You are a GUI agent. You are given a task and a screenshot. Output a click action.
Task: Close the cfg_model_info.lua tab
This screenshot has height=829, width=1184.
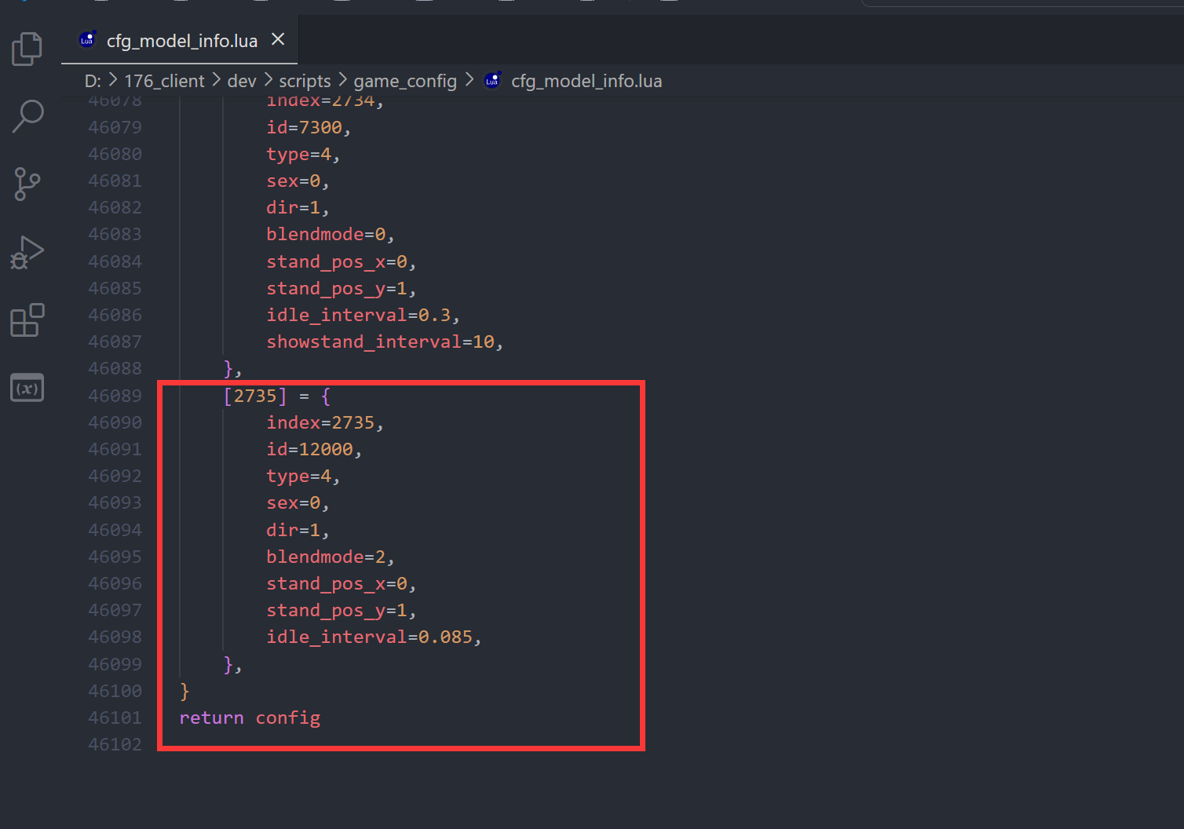tap(278, 39)
